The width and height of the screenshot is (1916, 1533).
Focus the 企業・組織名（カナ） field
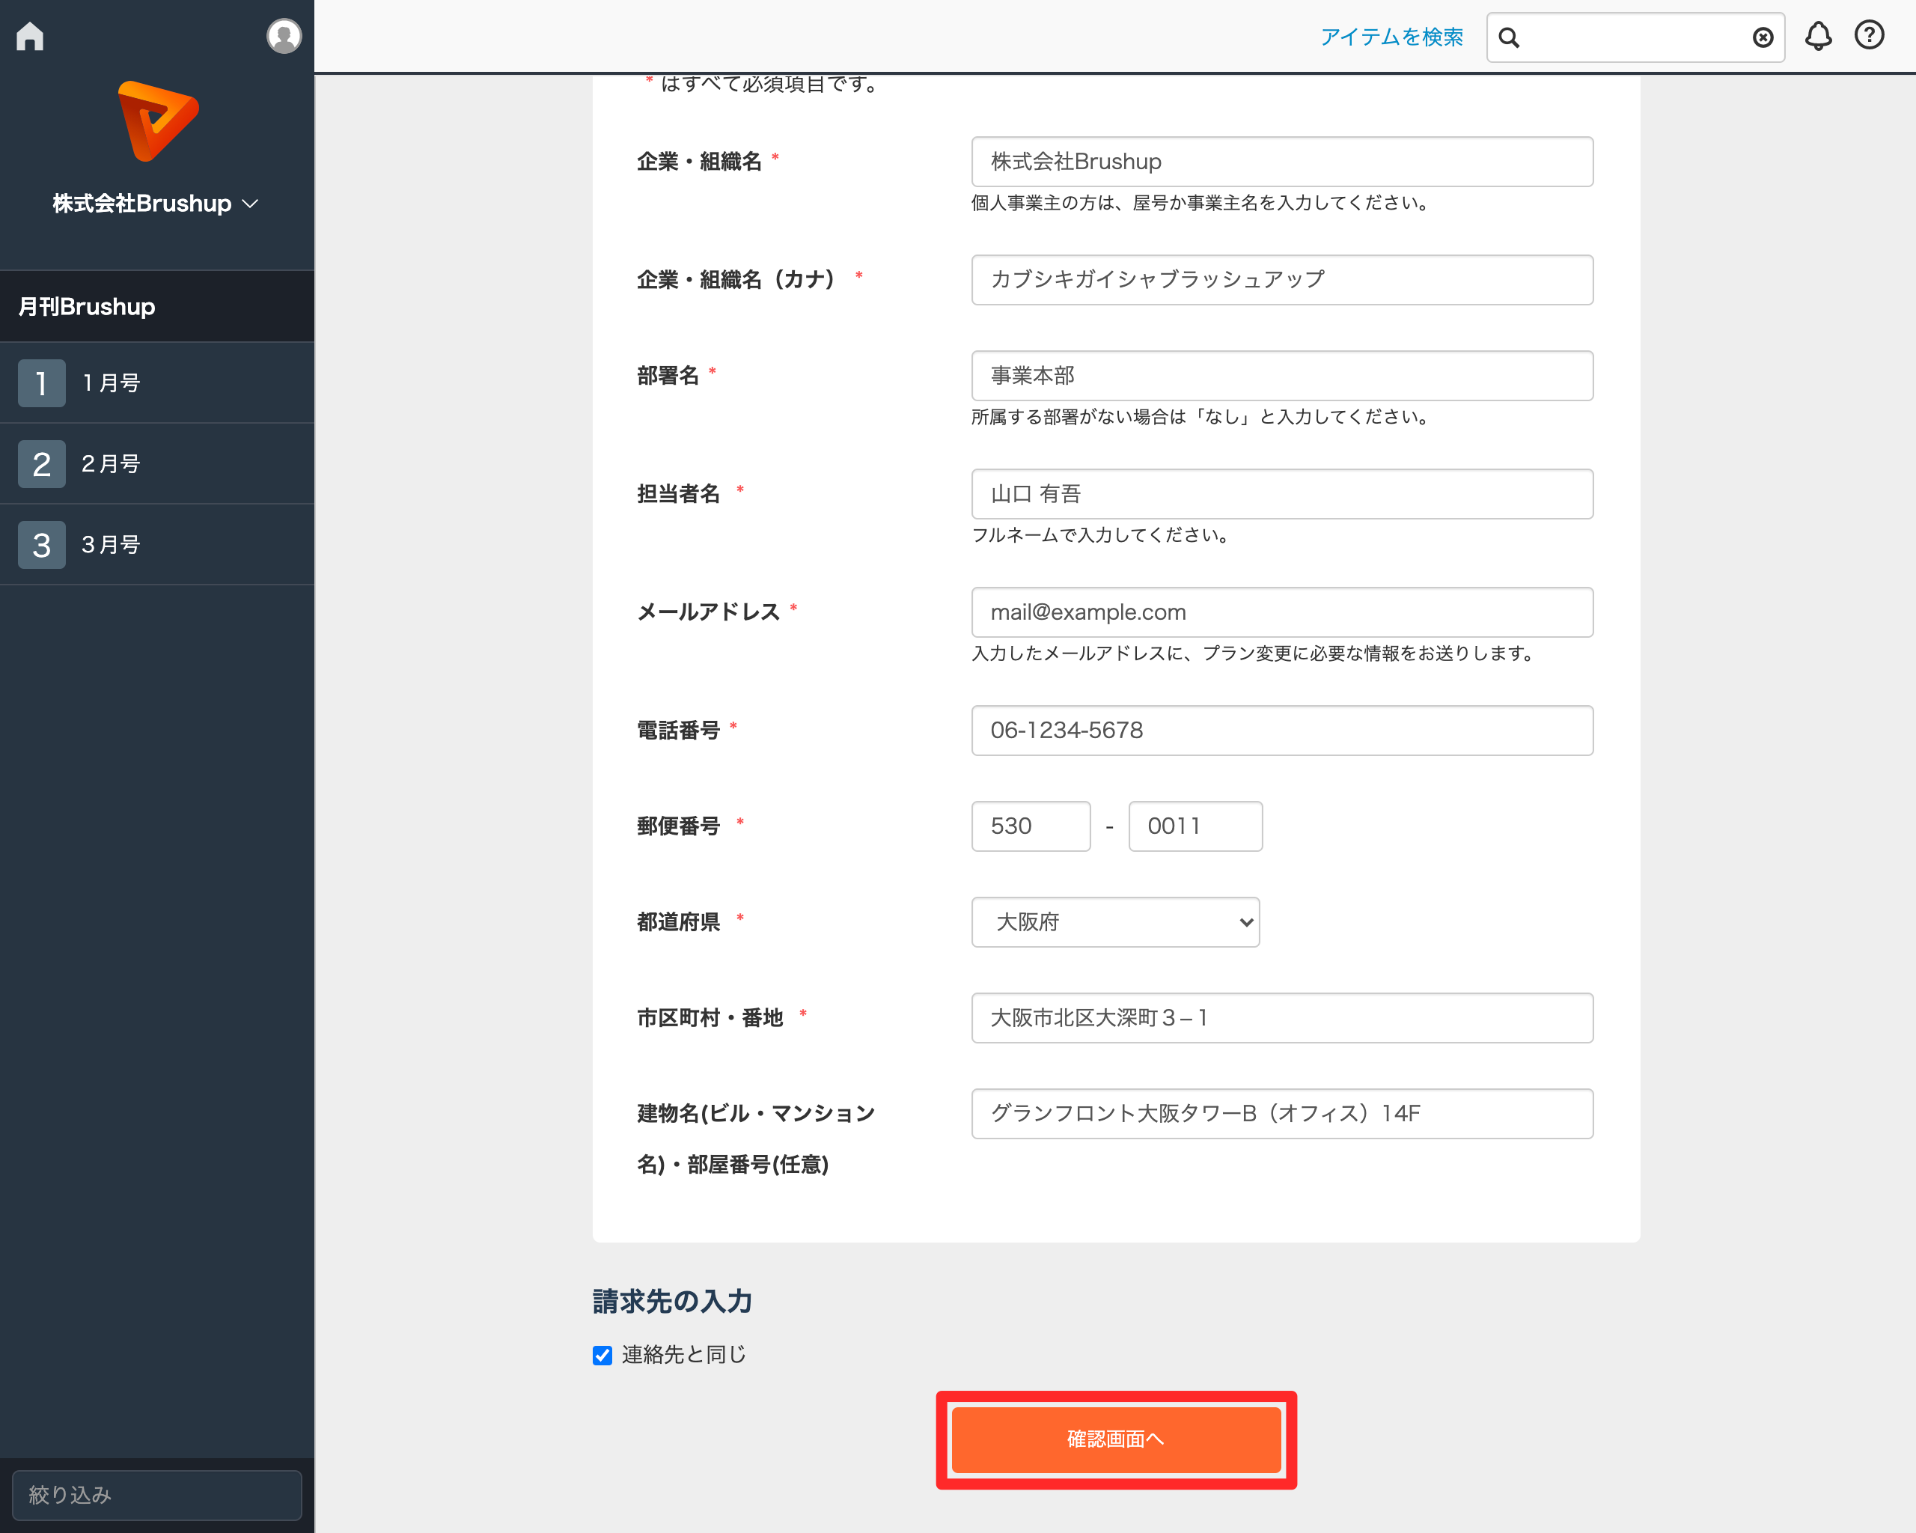(1282, 280)
